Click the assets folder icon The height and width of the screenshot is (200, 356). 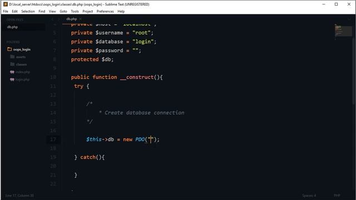coord(12,57)
